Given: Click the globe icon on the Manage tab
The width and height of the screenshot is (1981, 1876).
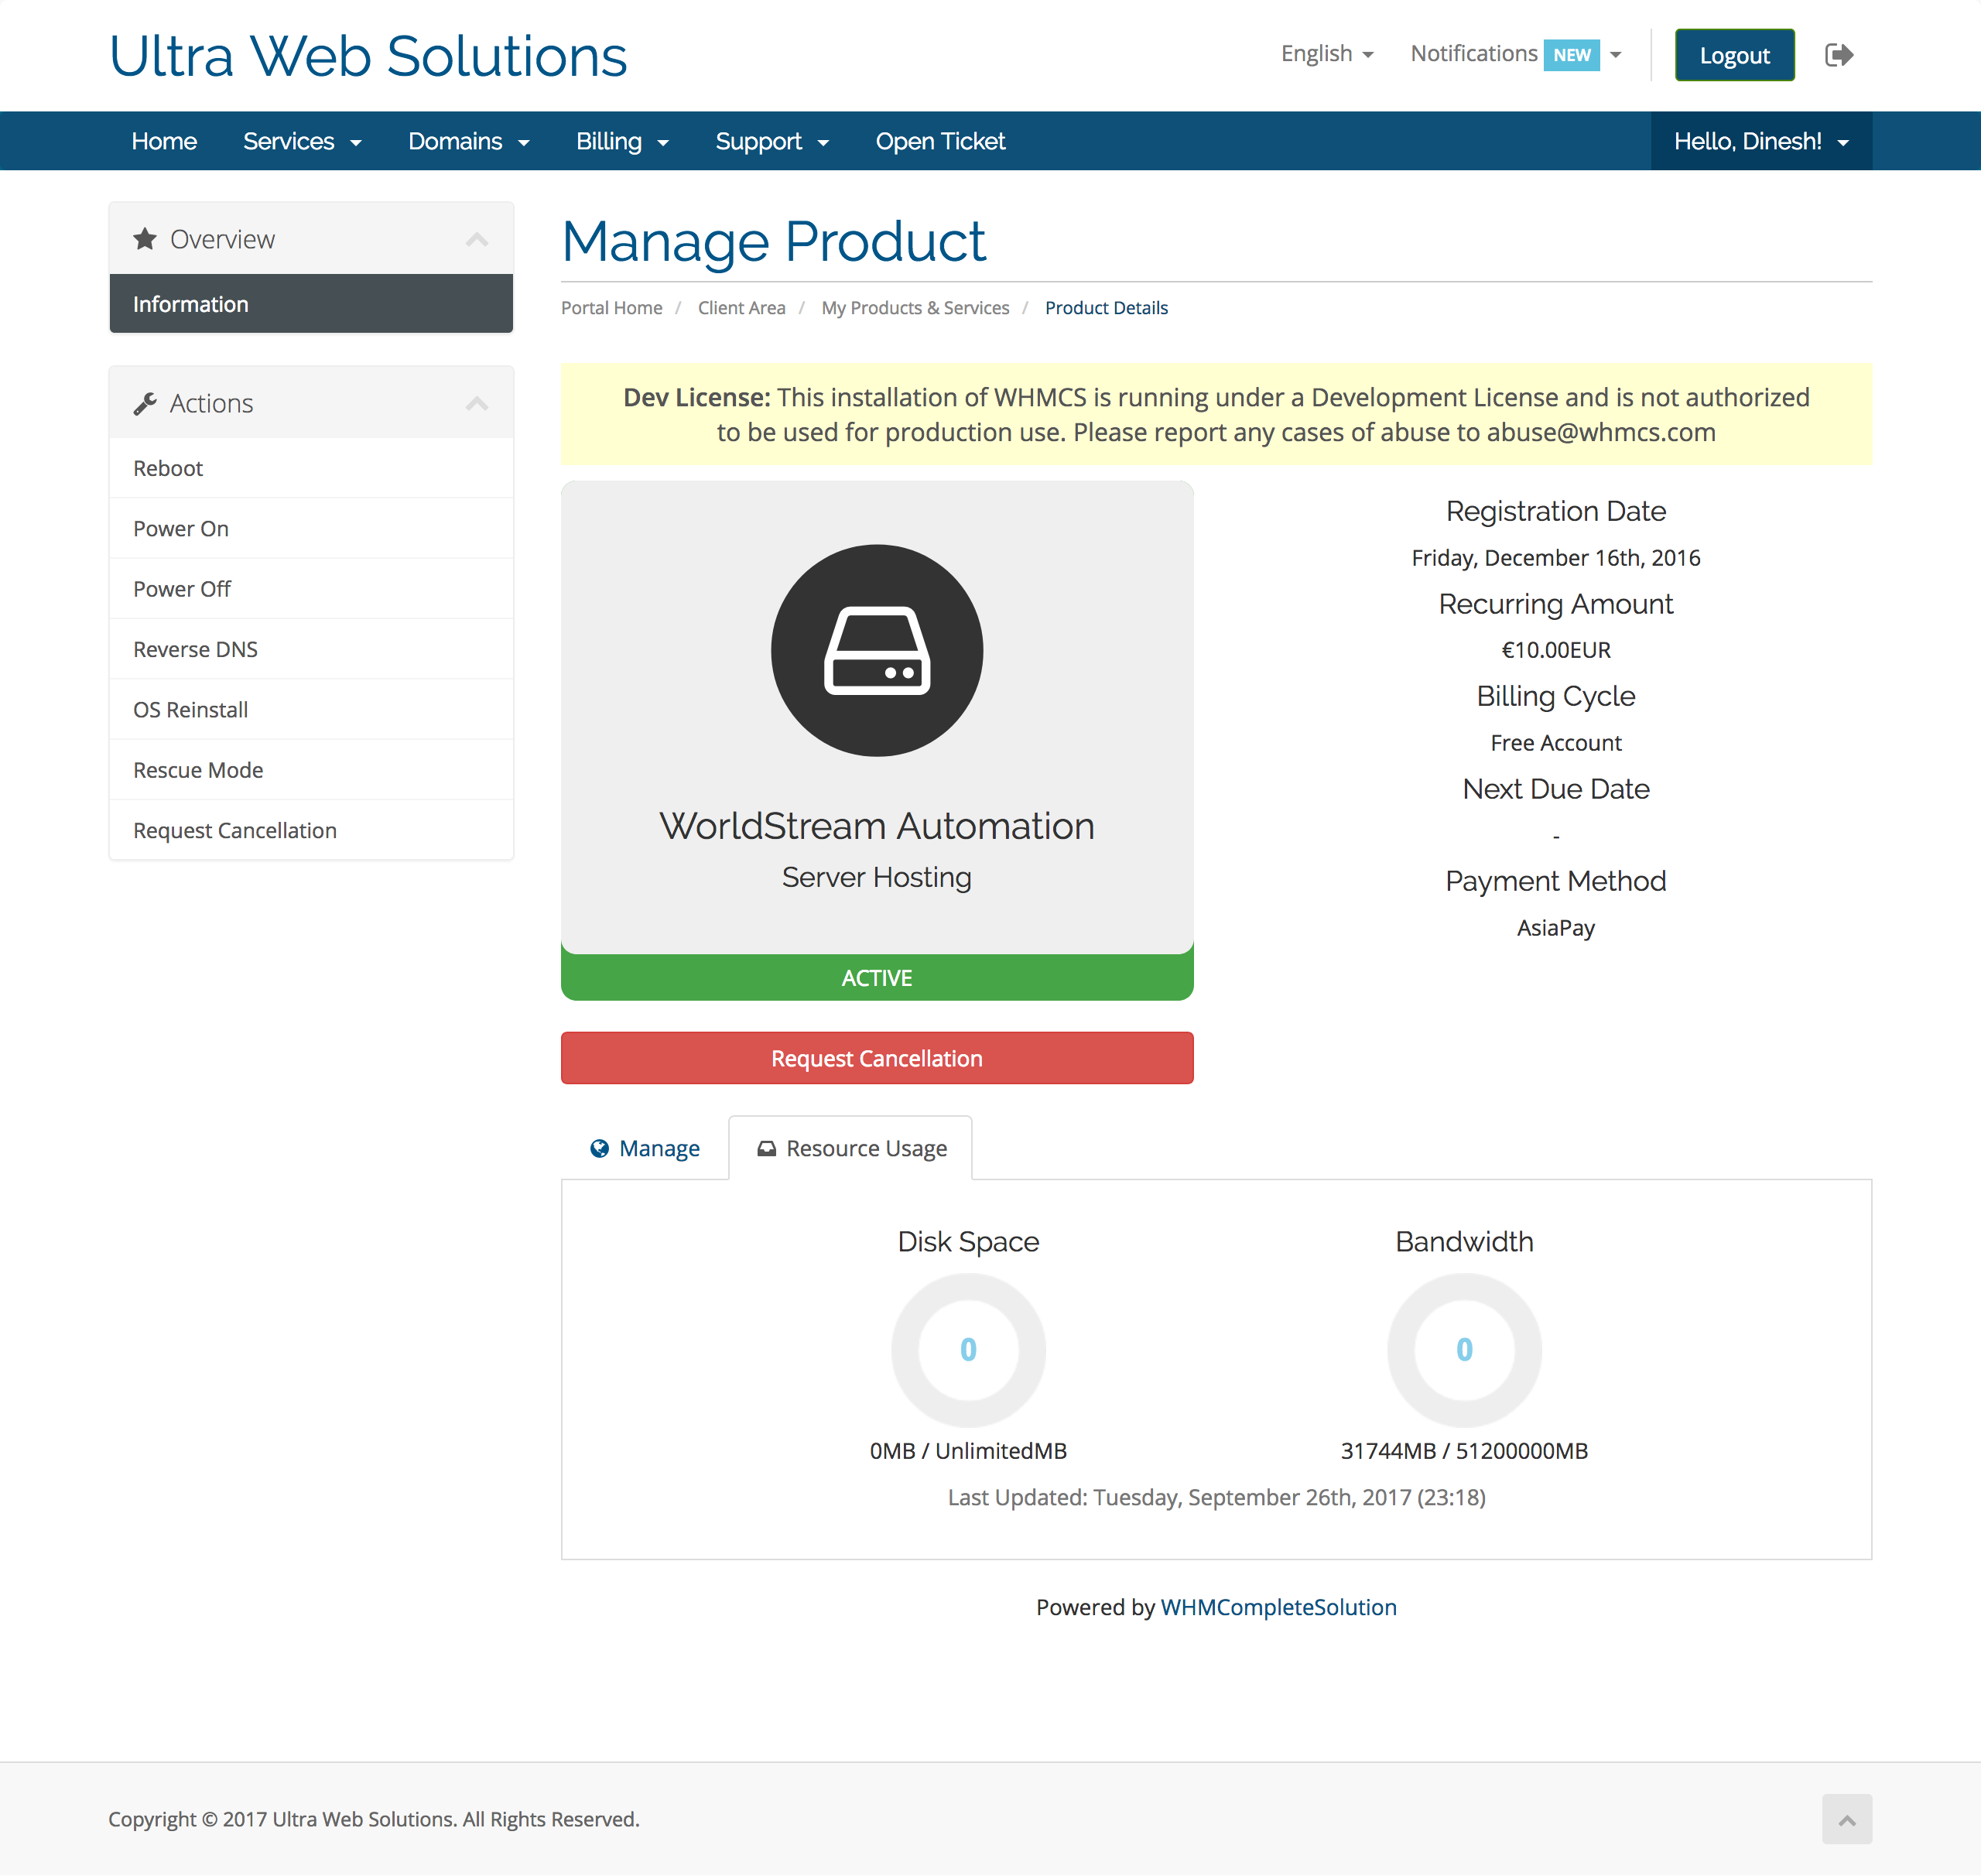Looking at the screenshot, I should 600,1148.
